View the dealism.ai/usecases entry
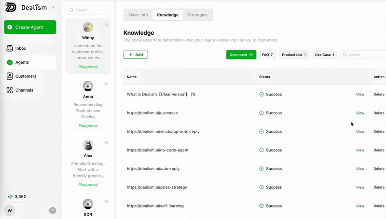The width and height of the screenshot is (386, 219). point(360,113)
